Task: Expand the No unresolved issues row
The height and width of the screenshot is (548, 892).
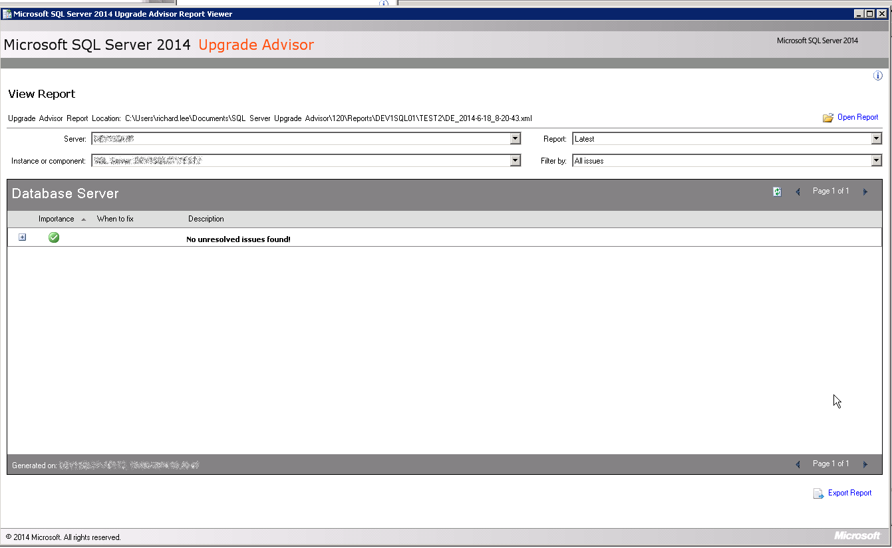Action: (23, 237)
